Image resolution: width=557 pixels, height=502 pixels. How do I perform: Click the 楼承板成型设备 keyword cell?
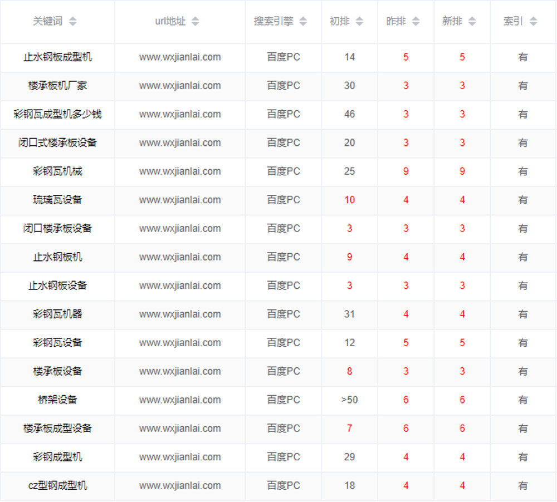[x=57, y=429]
